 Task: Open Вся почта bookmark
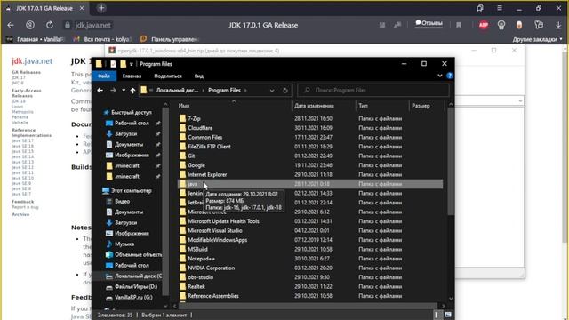point(102,39)
